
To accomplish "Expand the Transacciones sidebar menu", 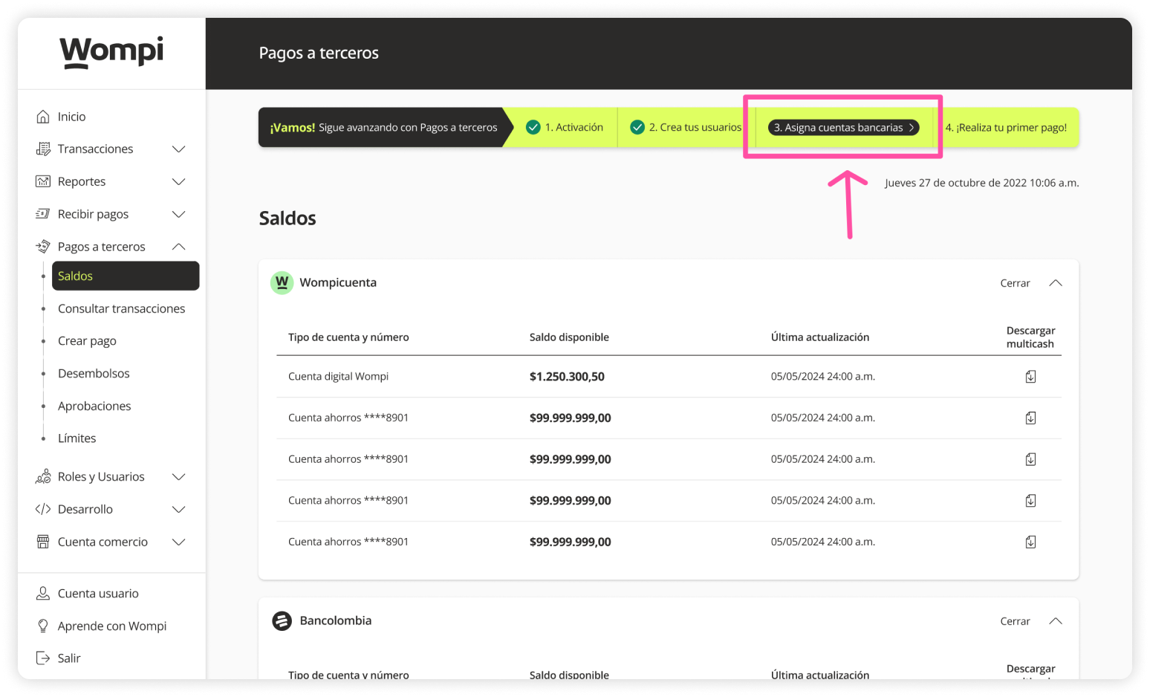I will (x=178, y=149).
